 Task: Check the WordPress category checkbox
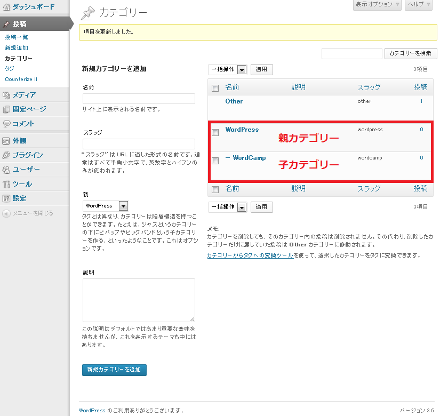click(x=215, y=132)
